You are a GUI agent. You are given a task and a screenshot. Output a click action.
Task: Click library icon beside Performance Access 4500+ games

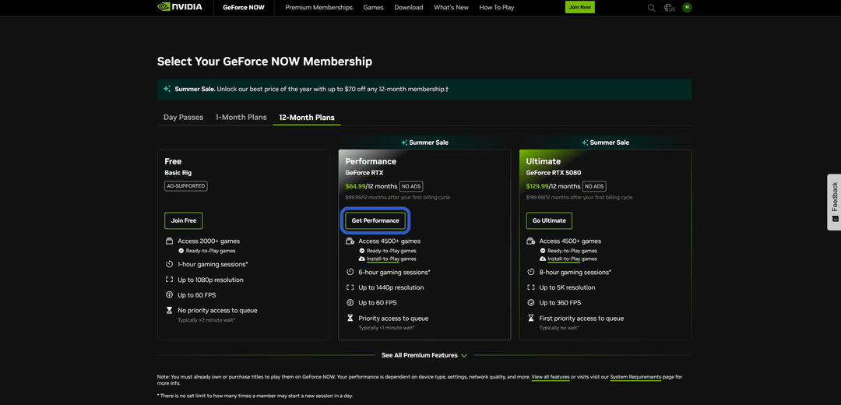pyautogui.click(x=350, y=241)
